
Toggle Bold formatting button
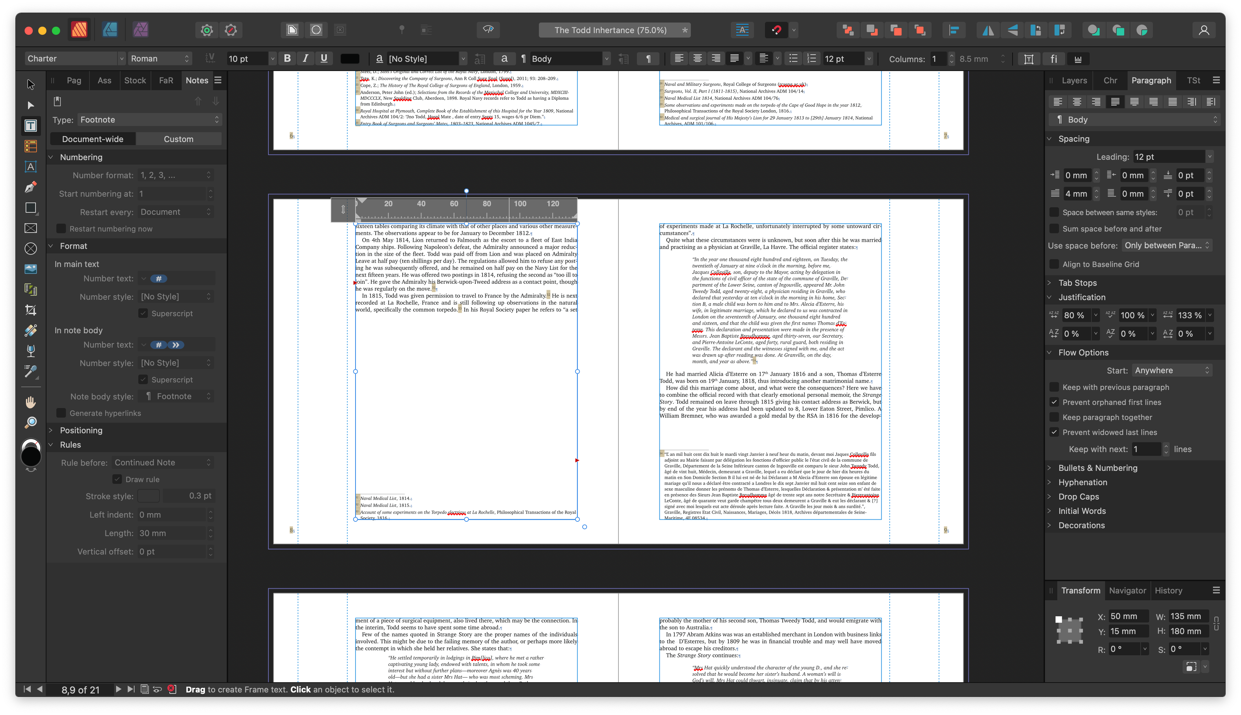(x=287, y=58)
